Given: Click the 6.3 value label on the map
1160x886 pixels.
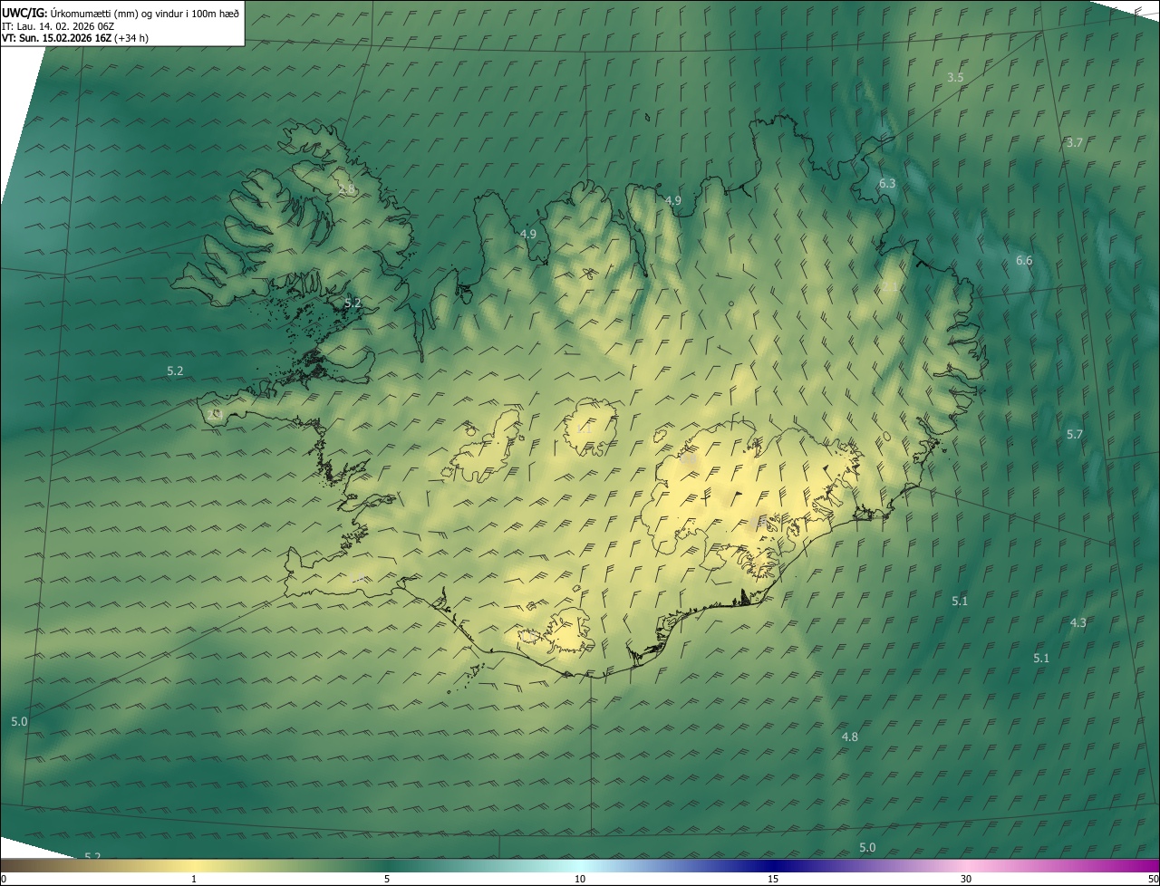Looking at the screenshot, I should click(x=886, y=184).
